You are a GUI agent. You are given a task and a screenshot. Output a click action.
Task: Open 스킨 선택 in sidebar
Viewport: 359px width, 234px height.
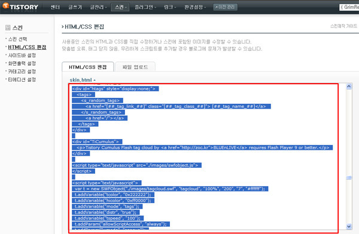pyautogui.click(x=17, y=39)
